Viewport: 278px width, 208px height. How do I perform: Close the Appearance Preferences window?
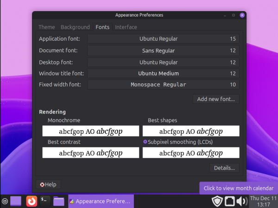point(242,15)
